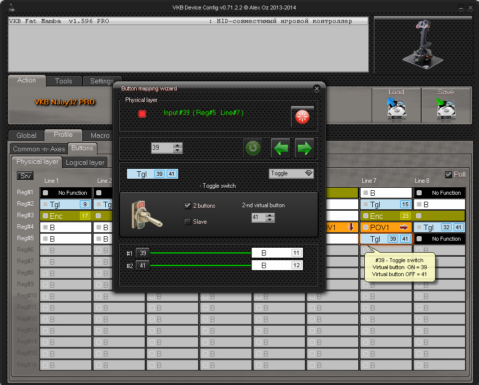This screenshot has width=479, height=385.
Task: Increase the input number 39 spinner
Action: click(178, 145)
